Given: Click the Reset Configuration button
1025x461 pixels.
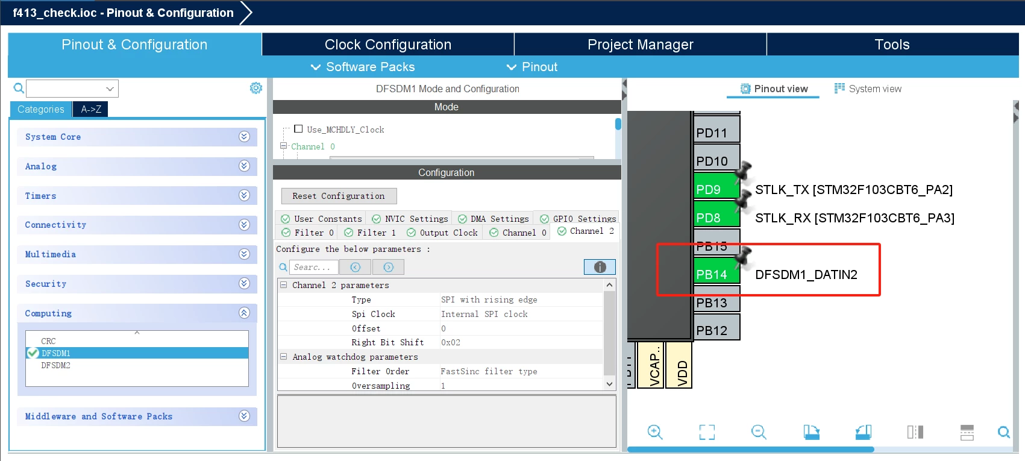Looking at the screenshot, I should pos(339,196).
